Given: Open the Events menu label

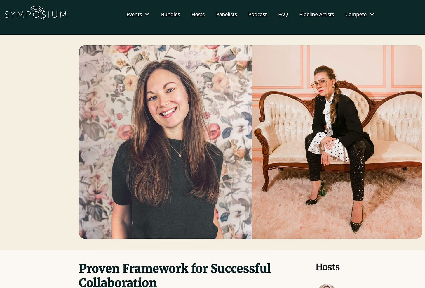Looking at the screenshot, I should point(134,14).
